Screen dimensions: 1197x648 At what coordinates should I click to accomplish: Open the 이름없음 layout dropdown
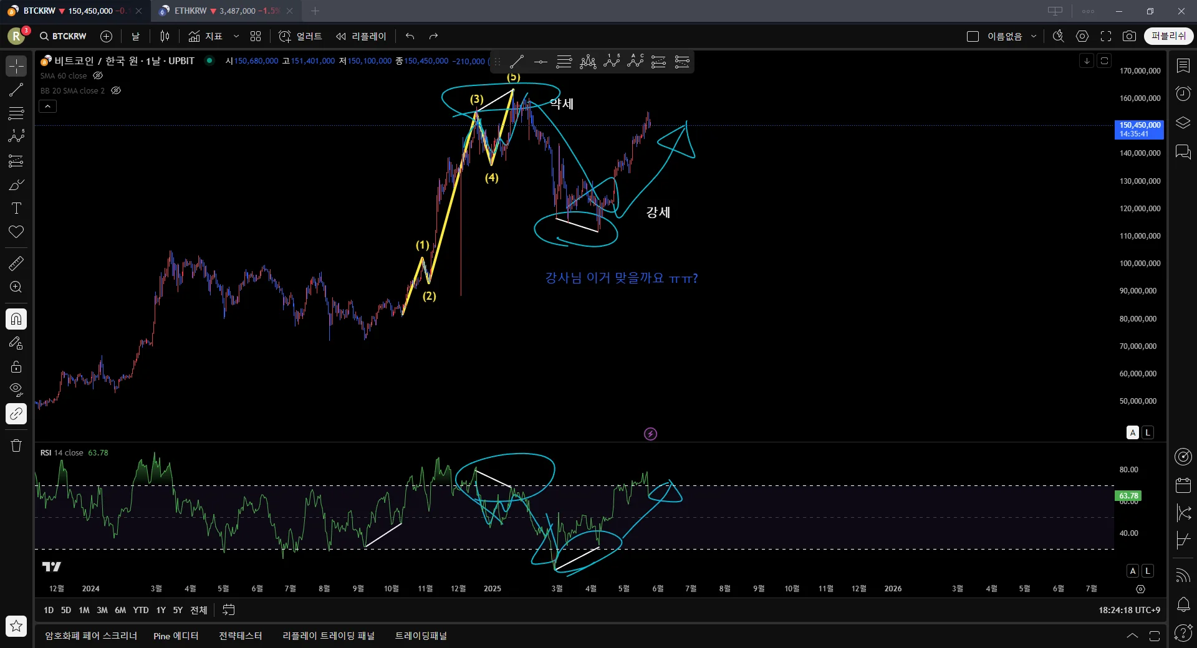coord(1034,36)
